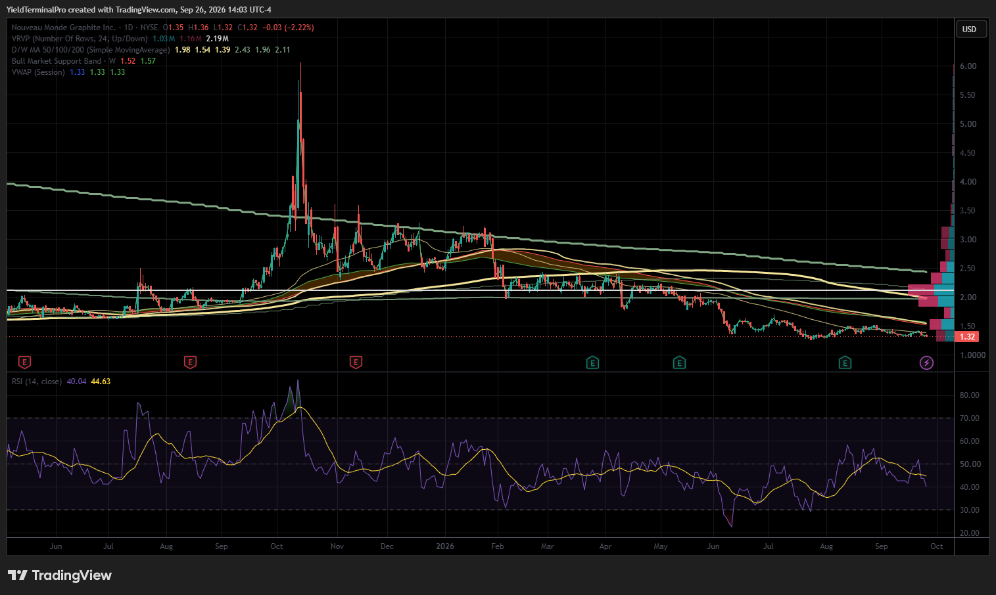Click the green 1.57 support band value
996x595 pixels.
[x=148, y=61]
